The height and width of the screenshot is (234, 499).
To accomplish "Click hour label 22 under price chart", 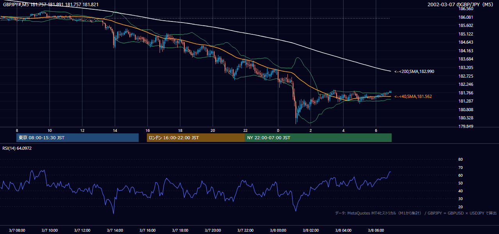I will tap(245, 130).
